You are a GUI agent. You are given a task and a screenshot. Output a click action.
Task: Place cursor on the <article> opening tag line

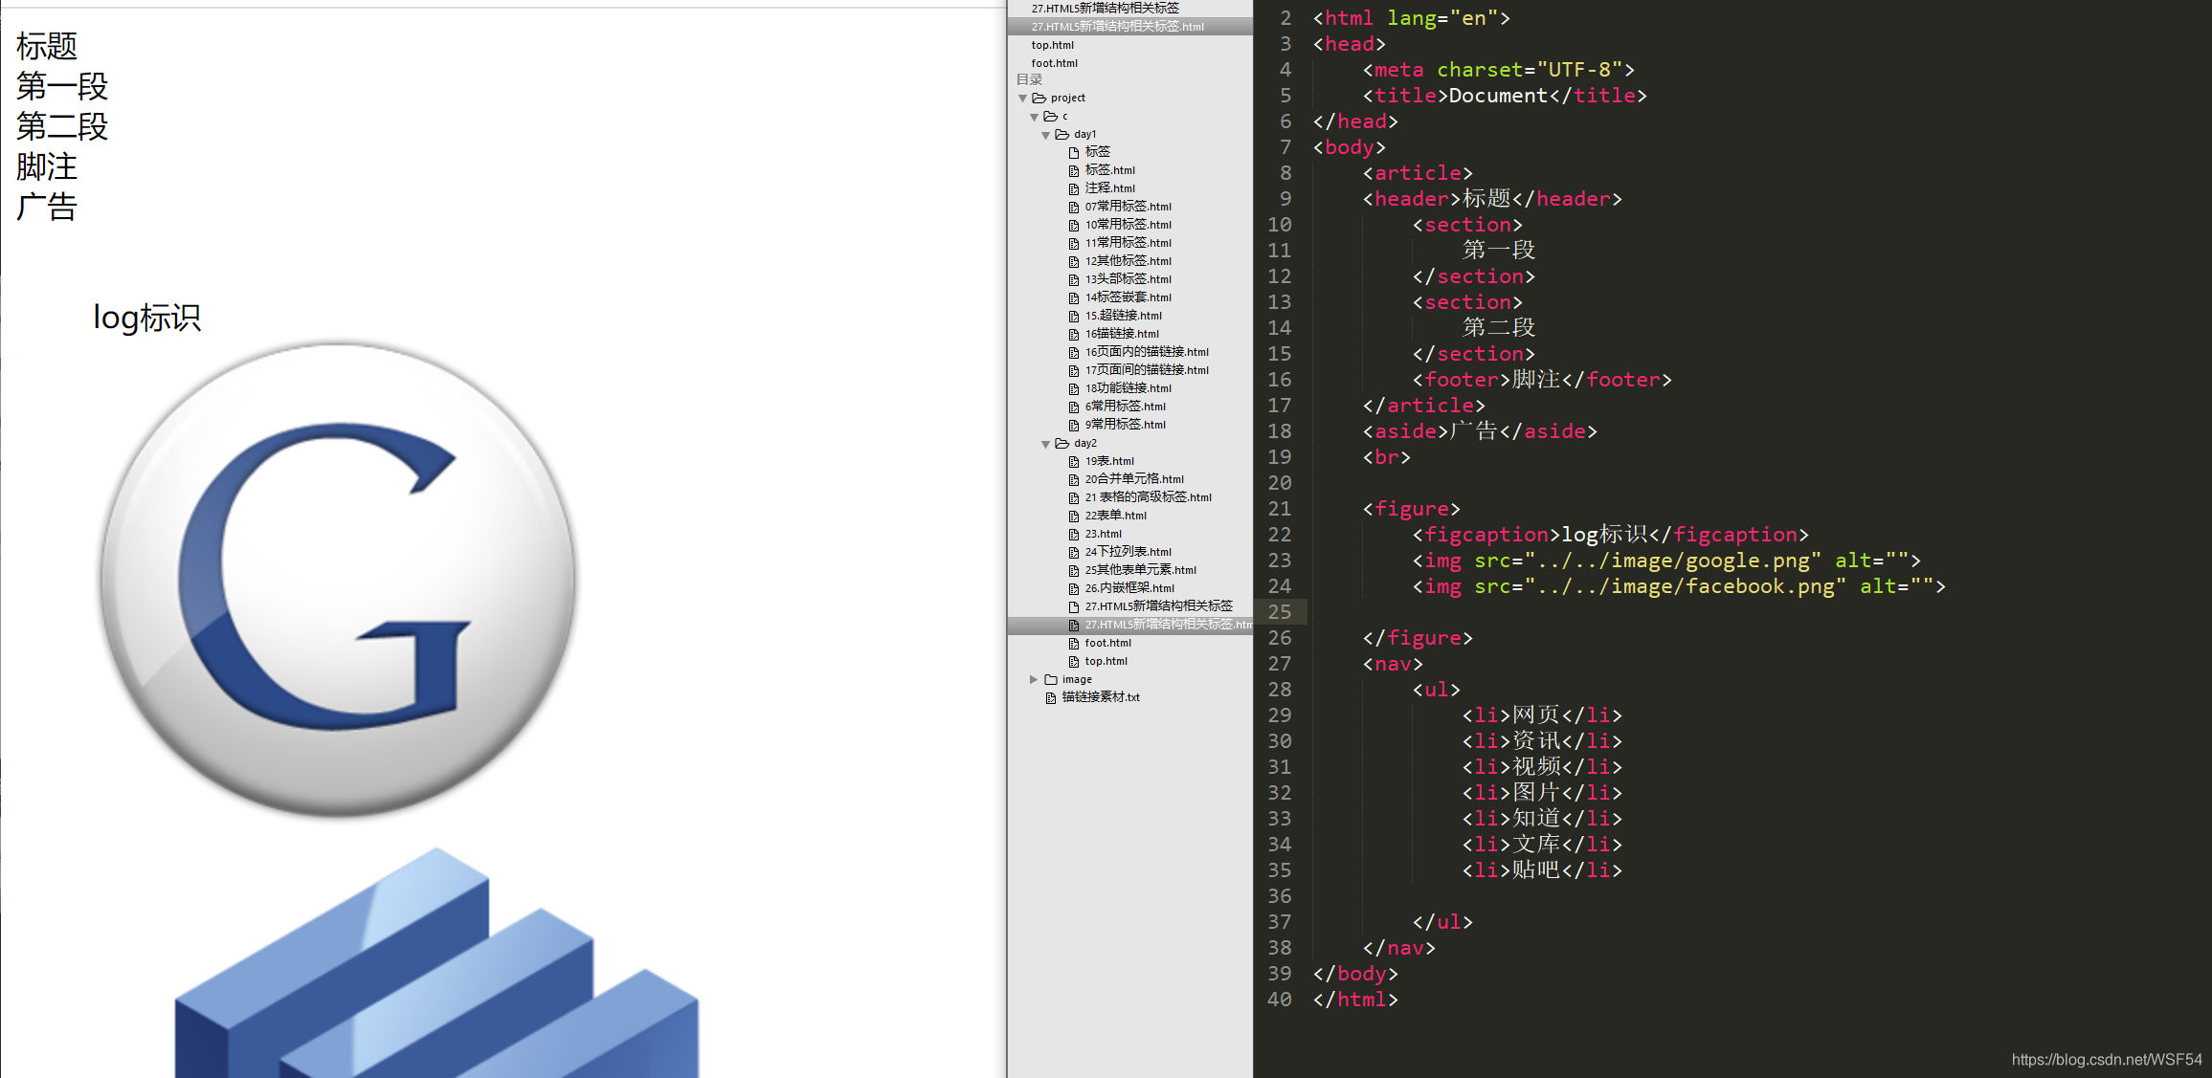point(1418,173)
